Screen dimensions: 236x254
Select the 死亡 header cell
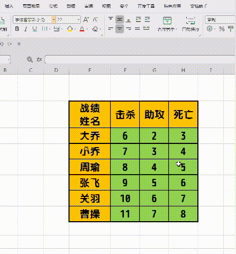tap(183, 114)
